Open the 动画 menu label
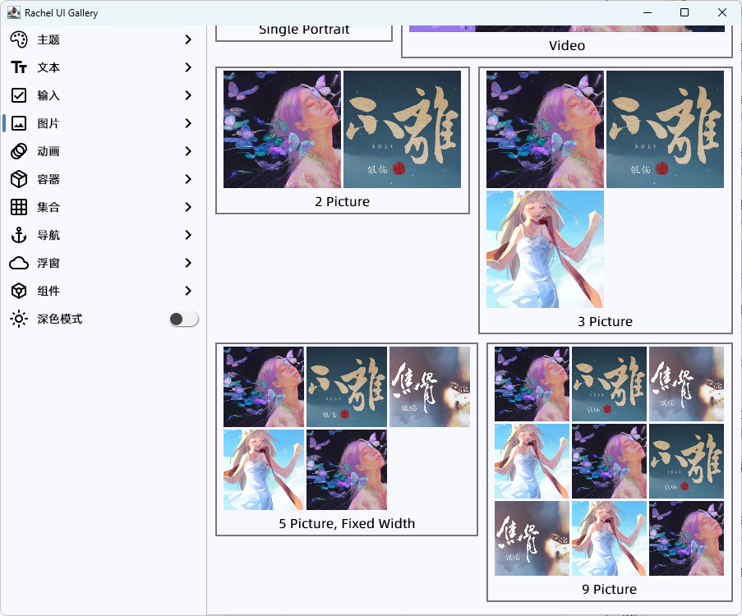The image size is (742, 616). point(48,151)
